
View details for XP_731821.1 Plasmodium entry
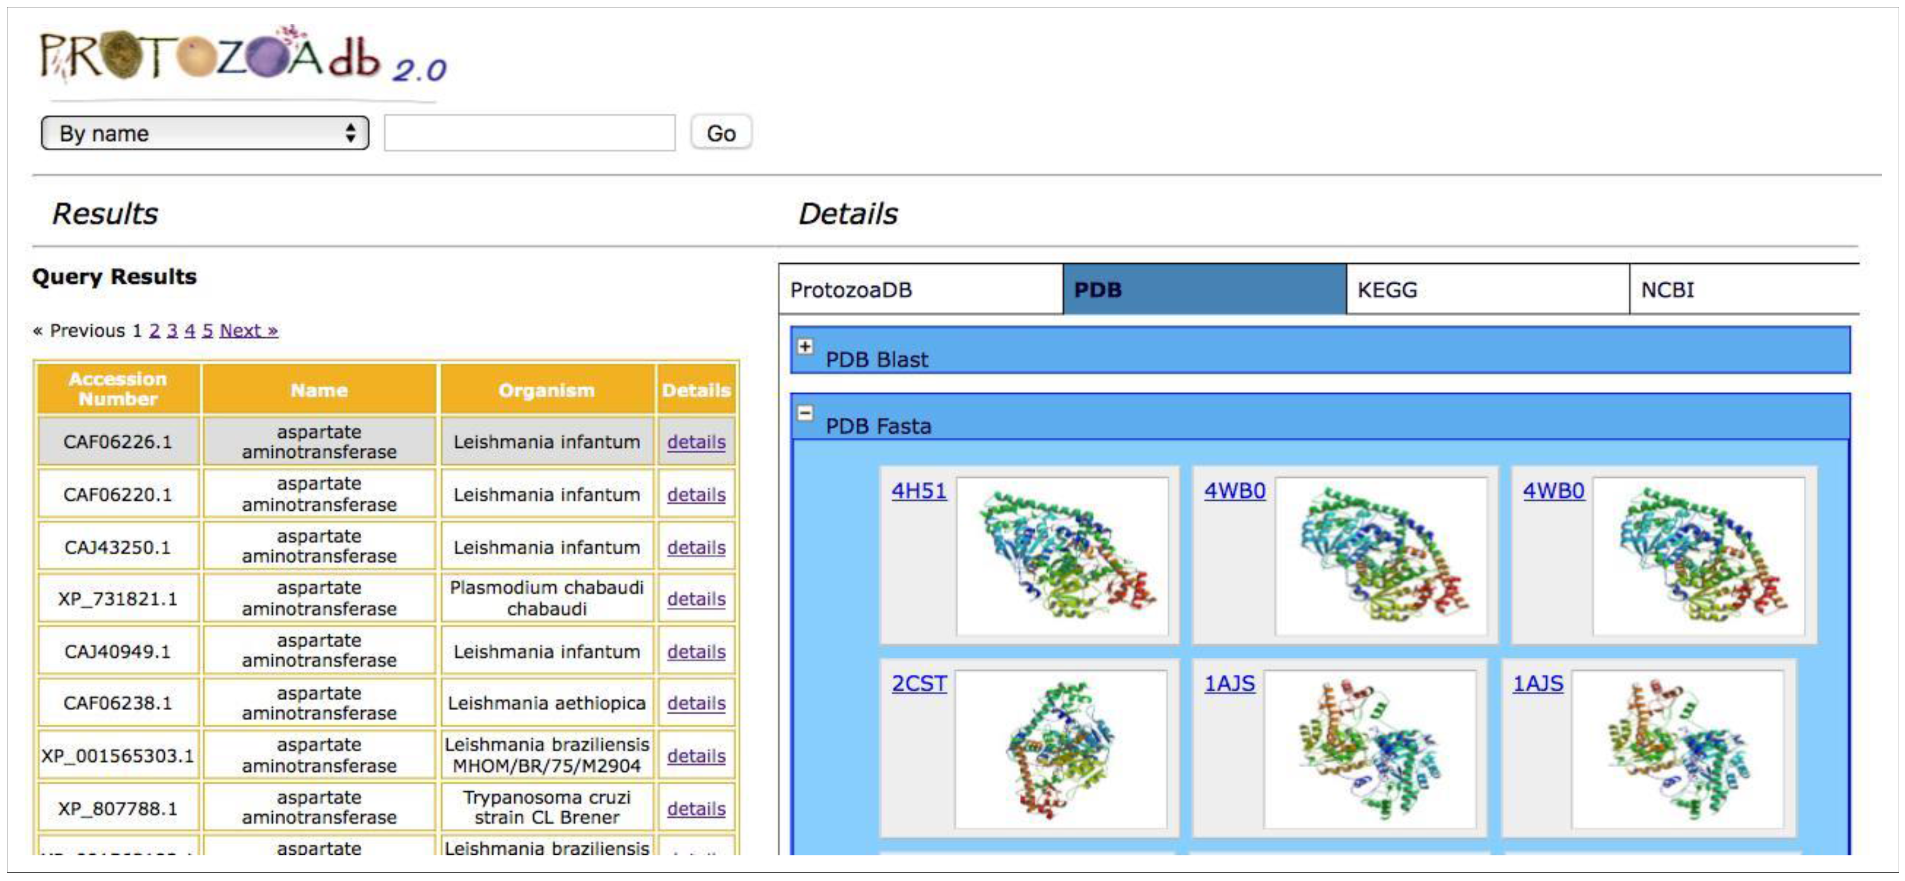coord(696,599)
